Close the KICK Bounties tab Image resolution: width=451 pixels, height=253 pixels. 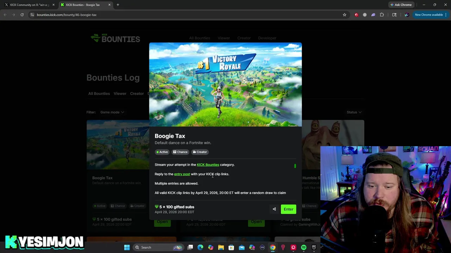(x=109, y=5)
